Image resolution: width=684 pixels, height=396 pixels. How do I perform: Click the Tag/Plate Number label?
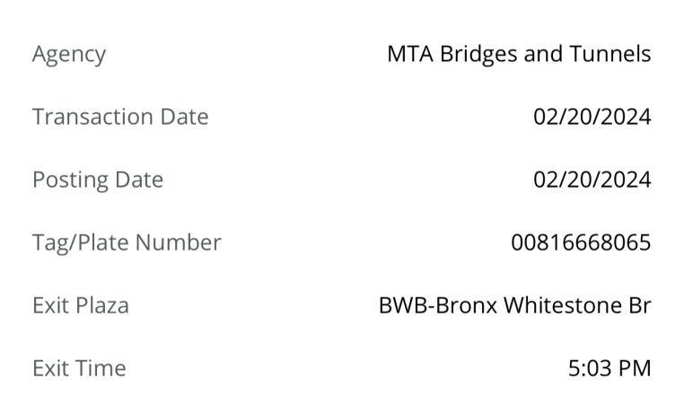pyautogui.click(x=127, y=242)
